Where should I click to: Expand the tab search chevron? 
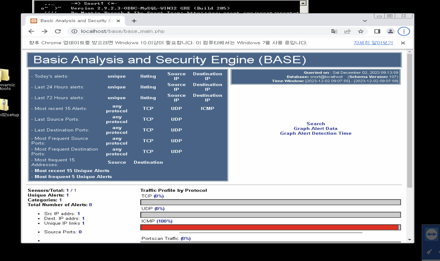[x=364, y=21]
